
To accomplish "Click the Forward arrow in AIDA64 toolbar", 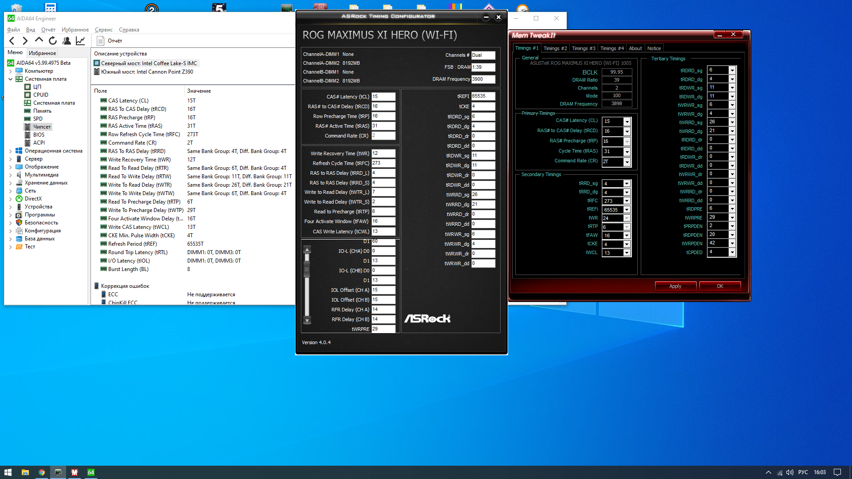I will tap(25, 41).
